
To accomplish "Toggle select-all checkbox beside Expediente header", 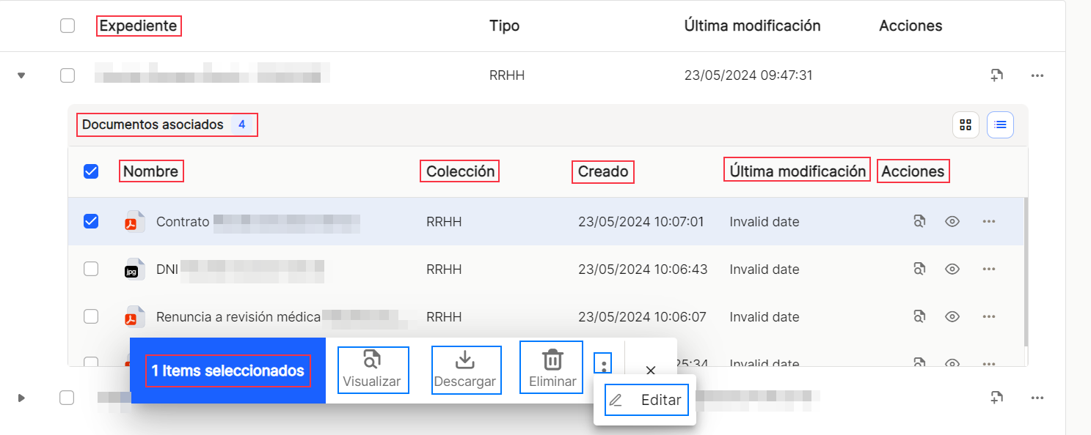I will click(x=67, y=26).
